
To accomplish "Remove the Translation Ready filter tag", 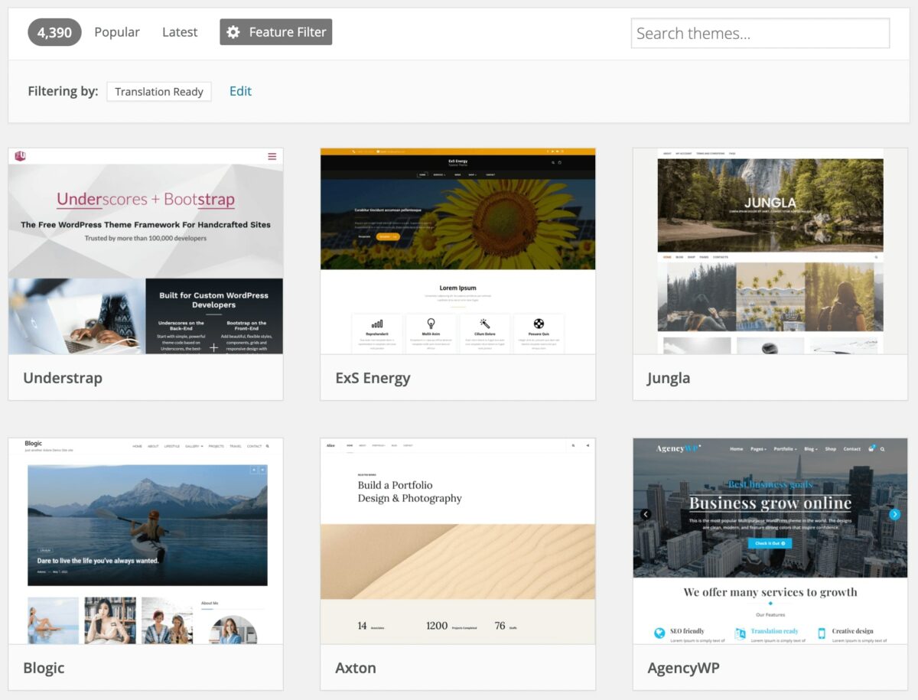I will [x=158, y=91].
